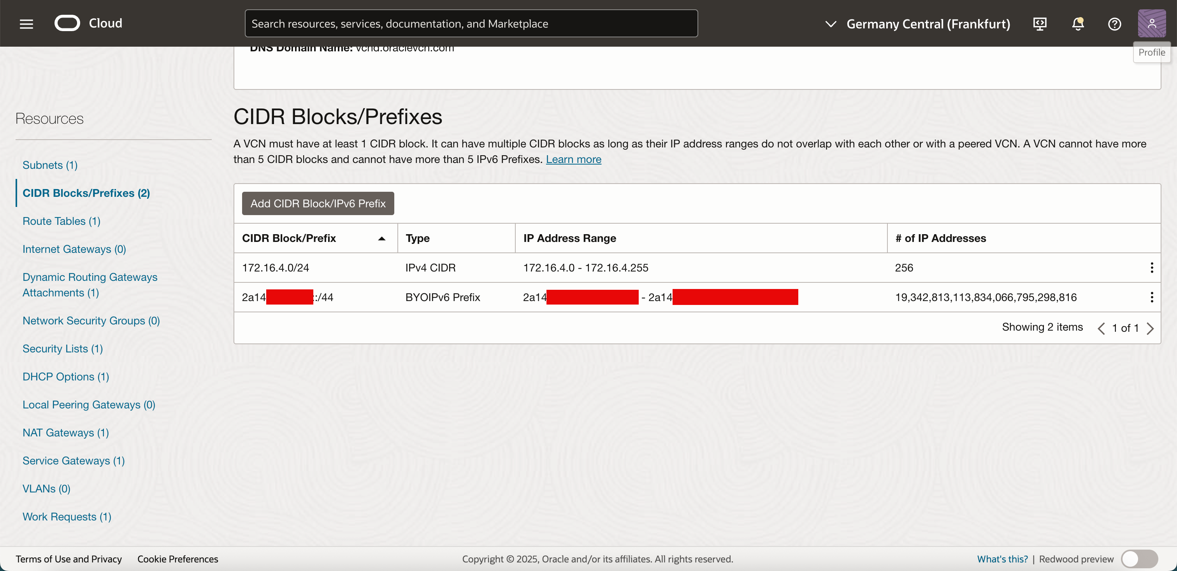Open Security Lists (1) resource list
Screen dimensions: 1177x571
(x=63, y=348)
